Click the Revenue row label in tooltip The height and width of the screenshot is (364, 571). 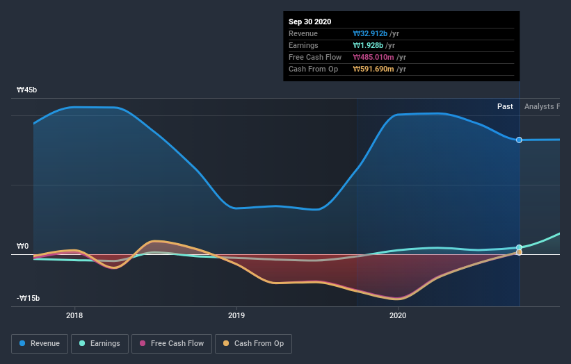point(303,34)
